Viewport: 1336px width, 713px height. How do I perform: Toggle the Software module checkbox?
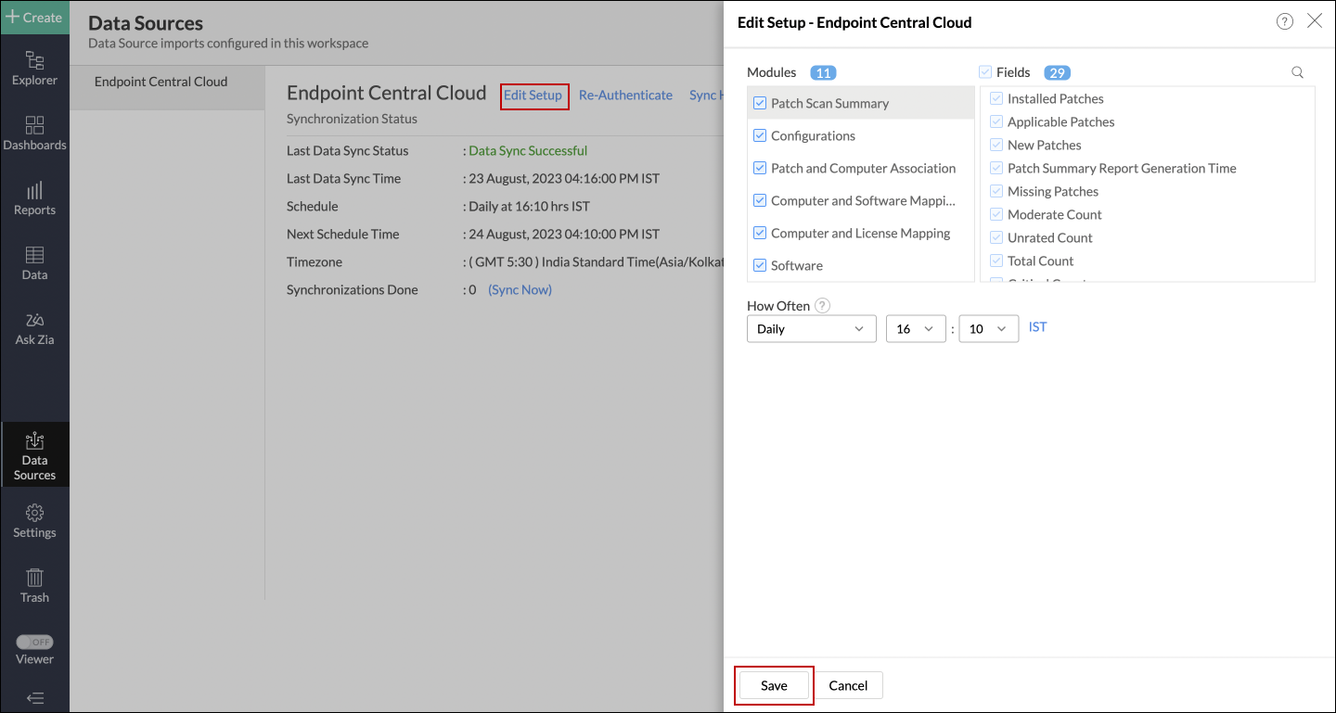tap(760, 265)
